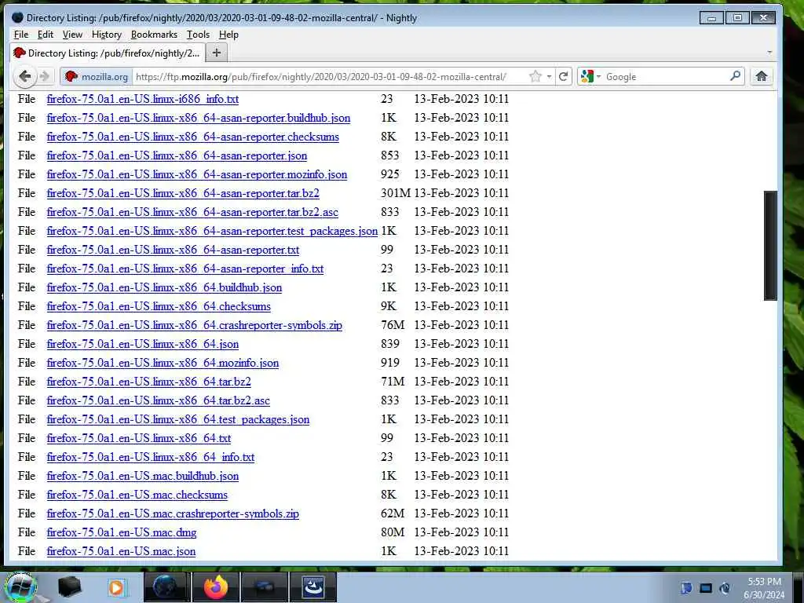This screenshot has height=603, width=804.
Task: Click the Google search input field
Action: click(665, 76)
